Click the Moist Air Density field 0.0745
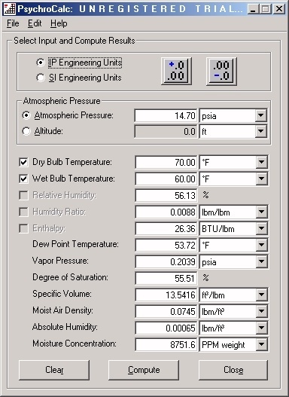The image size is (289, 397). (x=166, y=311)
